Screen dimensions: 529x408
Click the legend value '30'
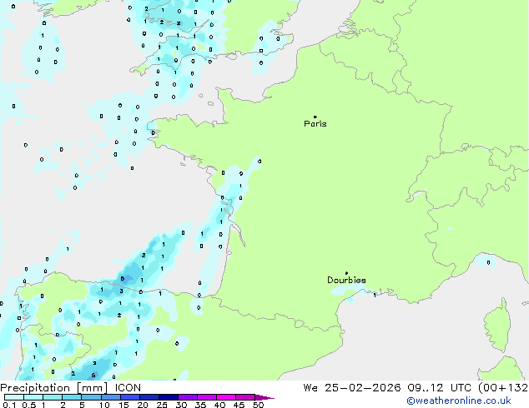tap(181, 405)
